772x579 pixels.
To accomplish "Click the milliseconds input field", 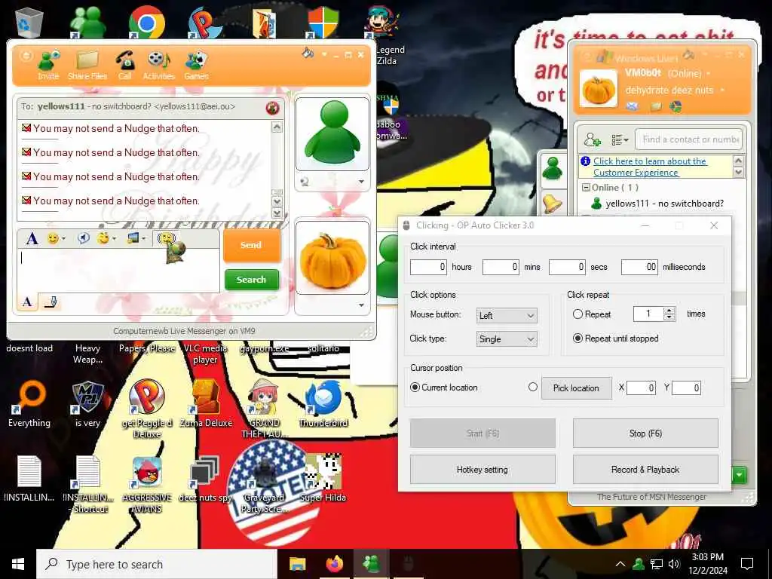I will [639, 267].
